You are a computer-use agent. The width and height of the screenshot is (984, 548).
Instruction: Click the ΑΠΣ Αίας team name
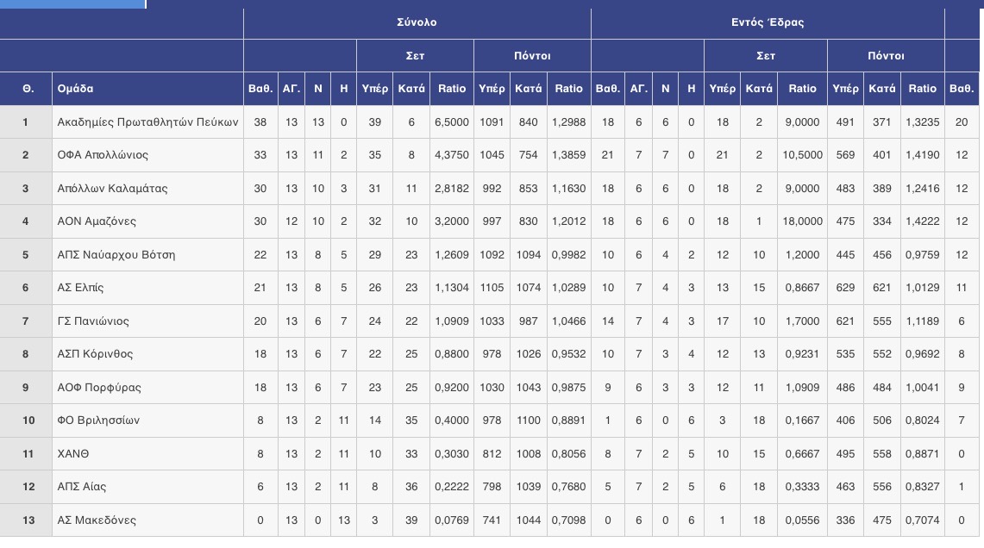[82, 487]
